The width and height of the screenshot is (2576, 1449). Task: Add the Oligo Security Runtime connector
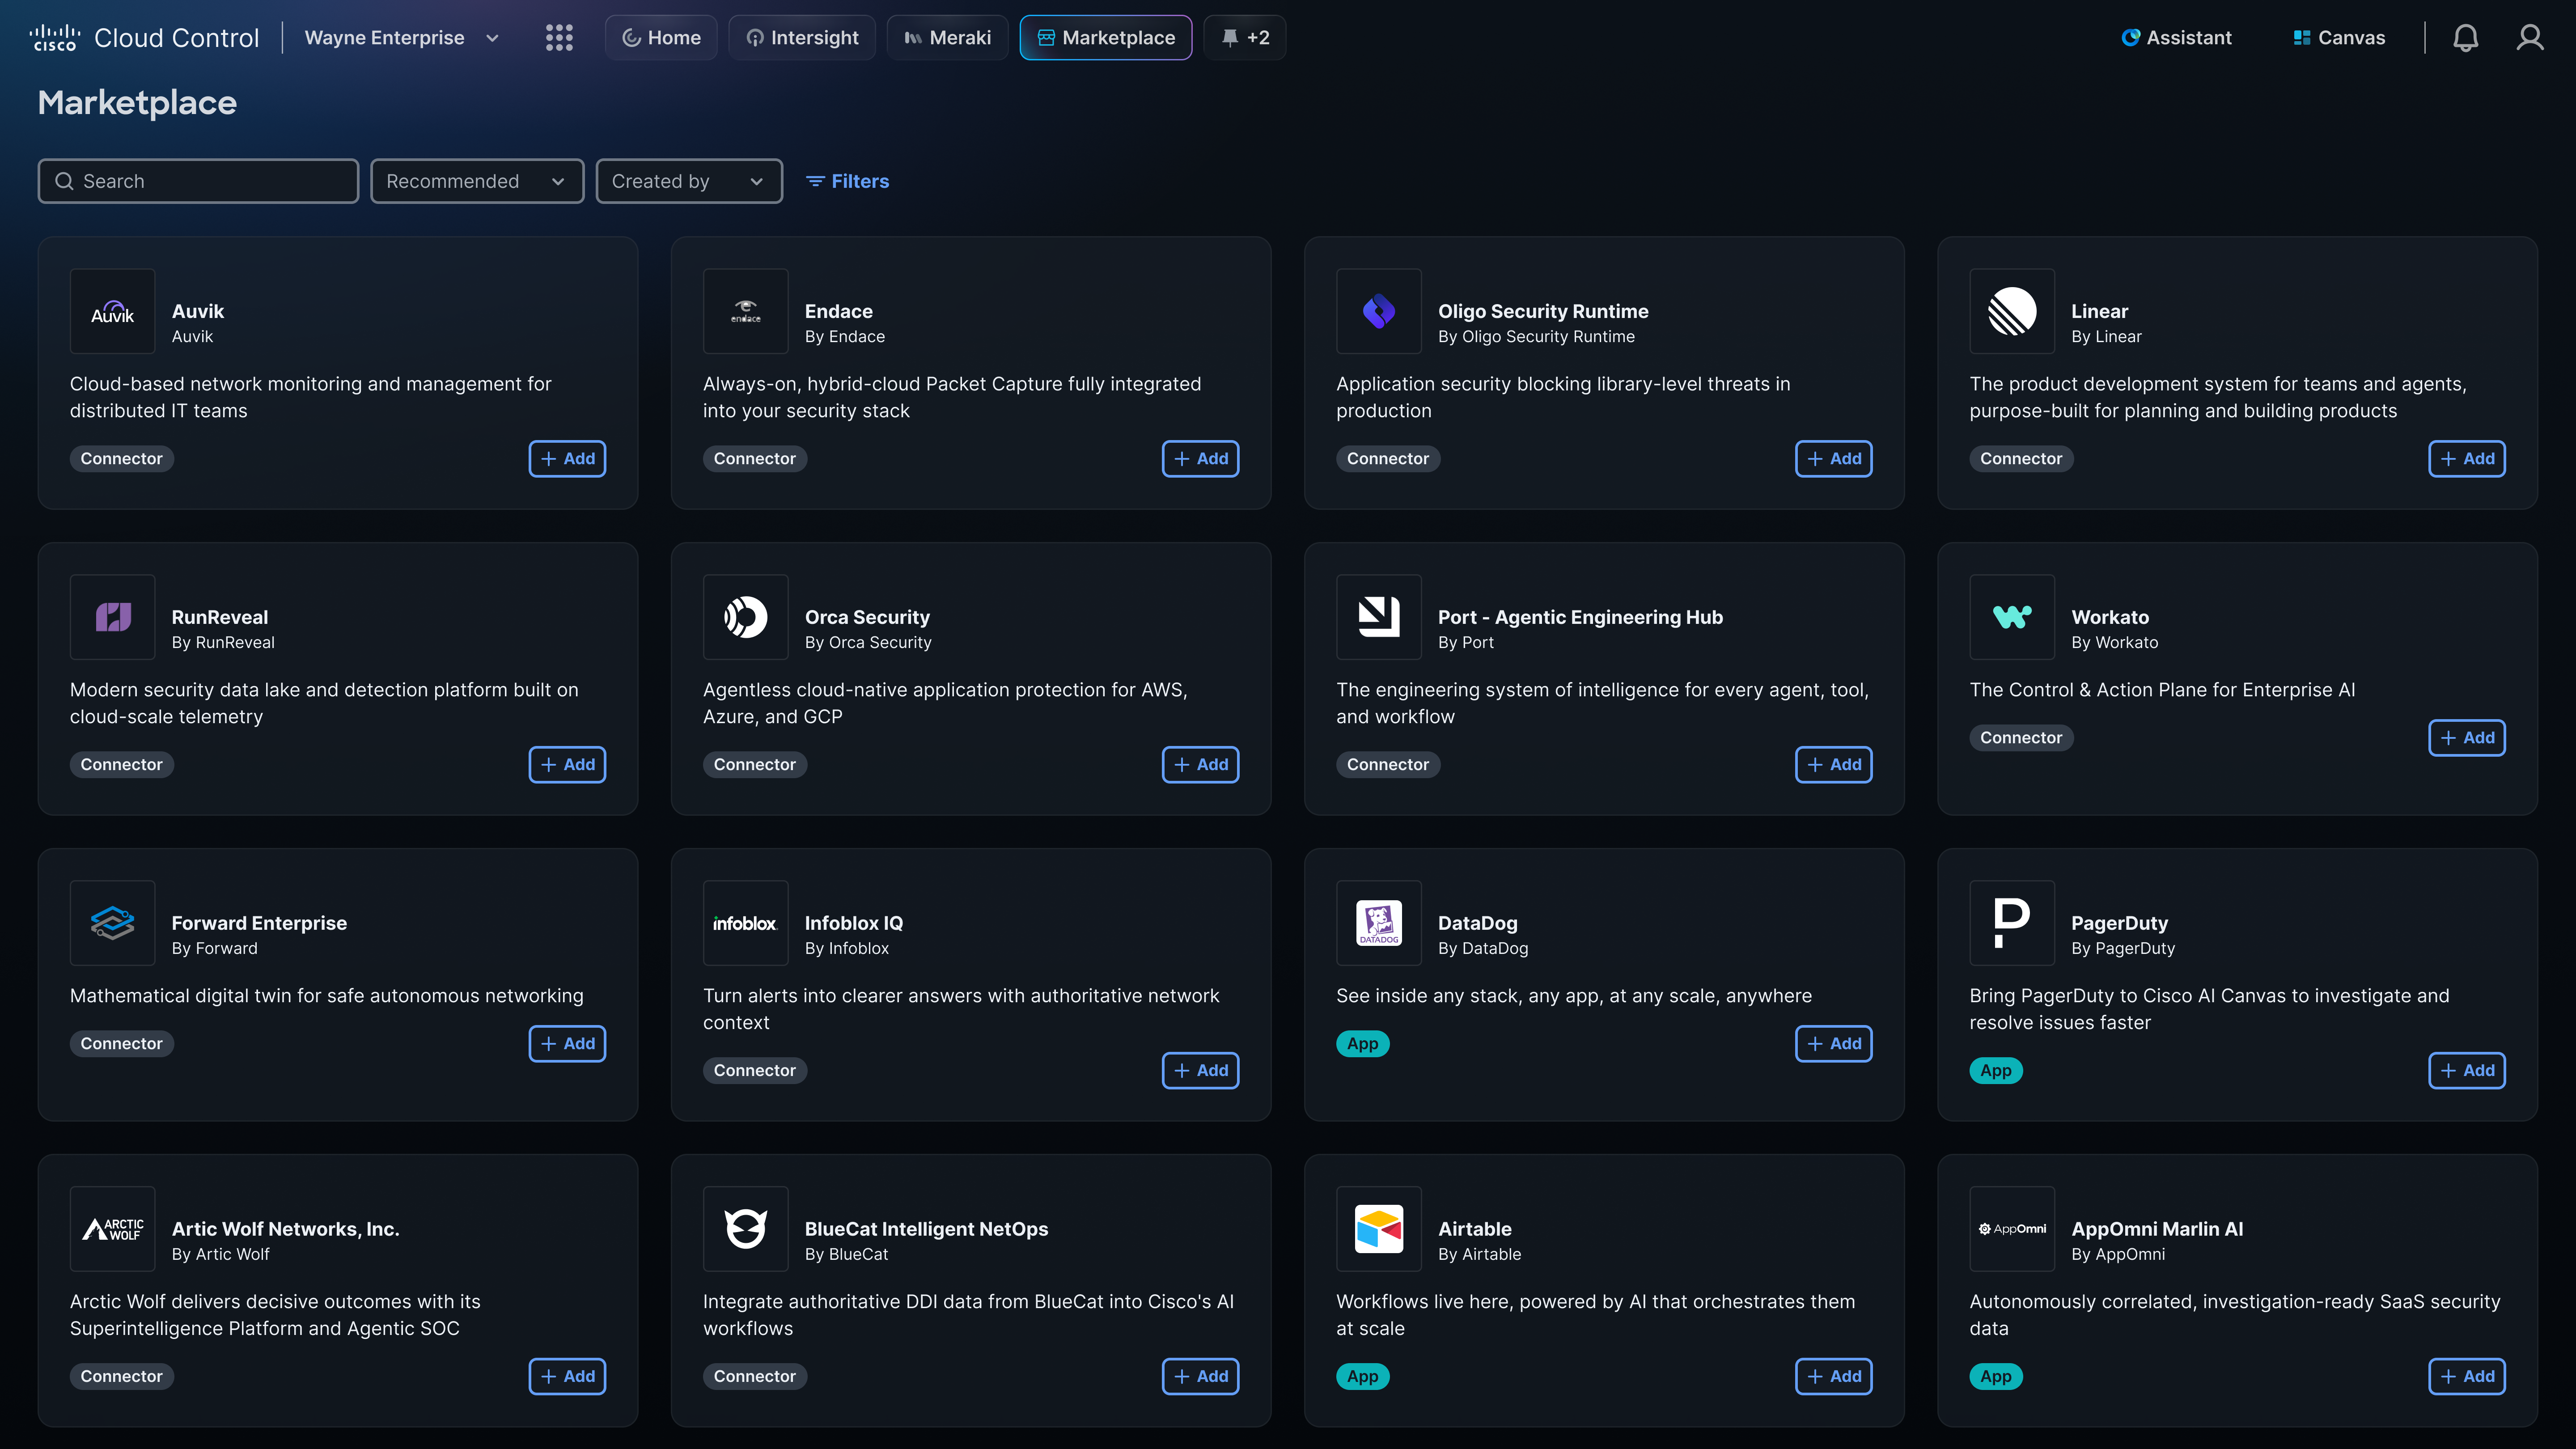coord(1833,459)
